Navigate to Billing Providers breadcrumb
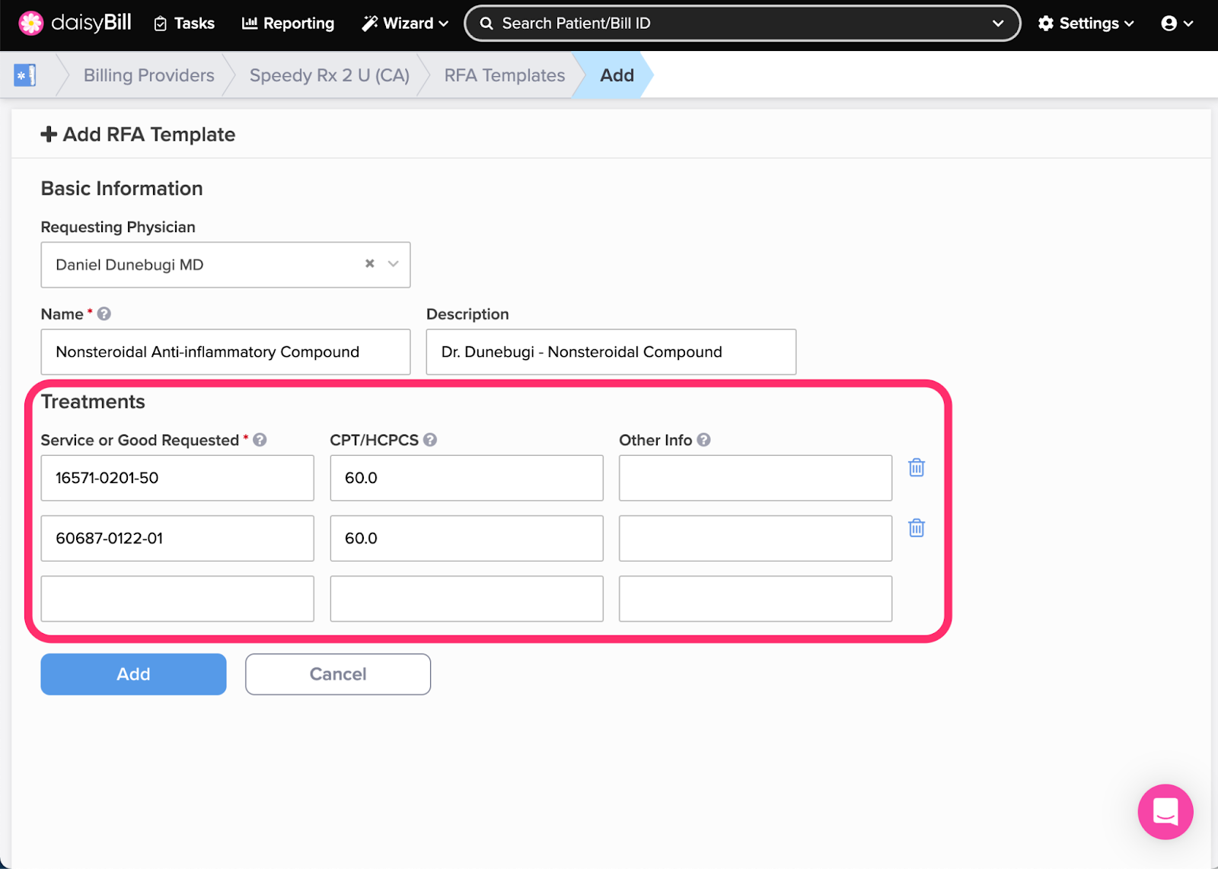 point(148,75)
